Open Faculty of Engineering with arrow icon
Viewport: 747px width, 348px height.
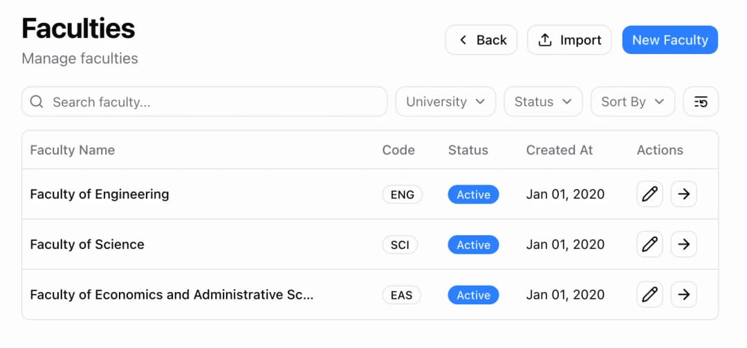(x=684, y=194)
